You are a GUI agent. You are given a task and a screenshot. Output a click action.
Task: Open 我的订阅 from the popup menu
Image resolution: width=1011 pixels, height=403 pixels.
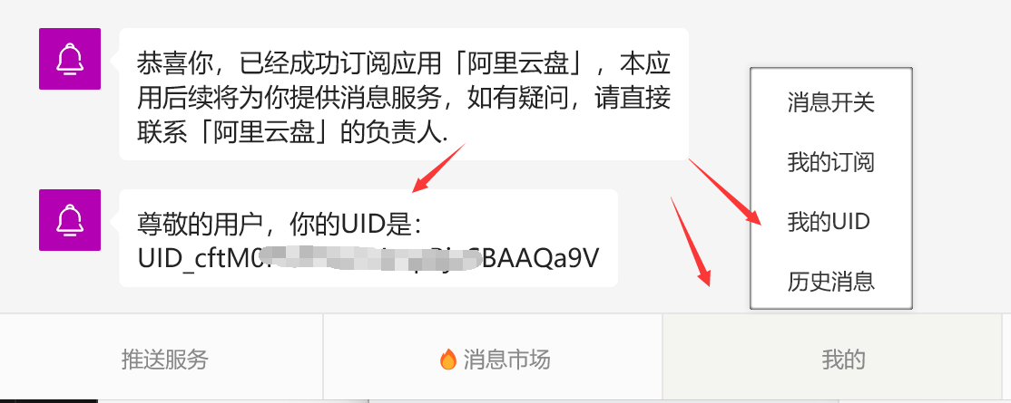pyautogui.click(x=830, y=161)
